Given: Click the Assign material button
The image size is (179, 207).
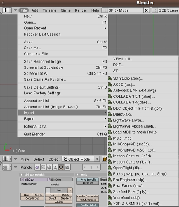Looking at the screenshot, I should point(59,202).
